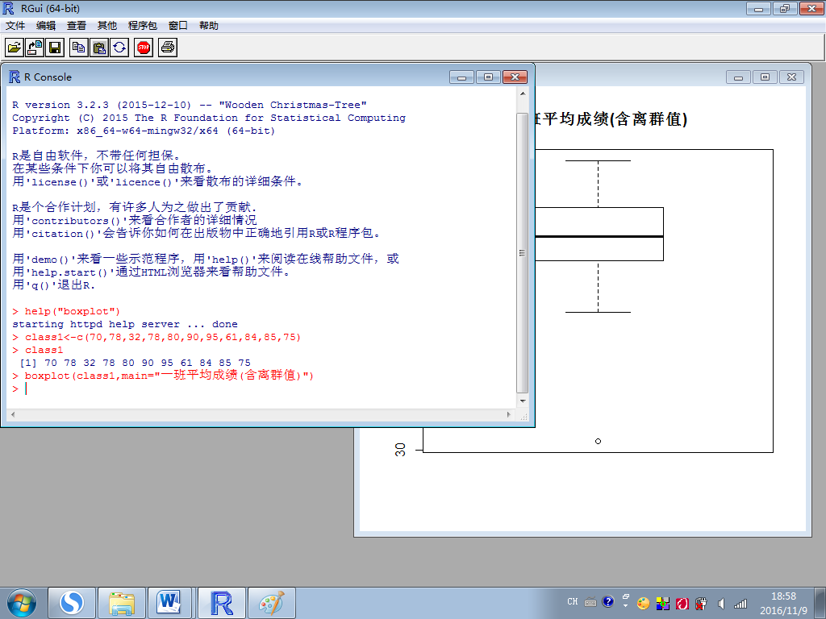Click the outlier point in the boxplot
Image resolution: width=826 pixels, height=619 pixels.
598,441
